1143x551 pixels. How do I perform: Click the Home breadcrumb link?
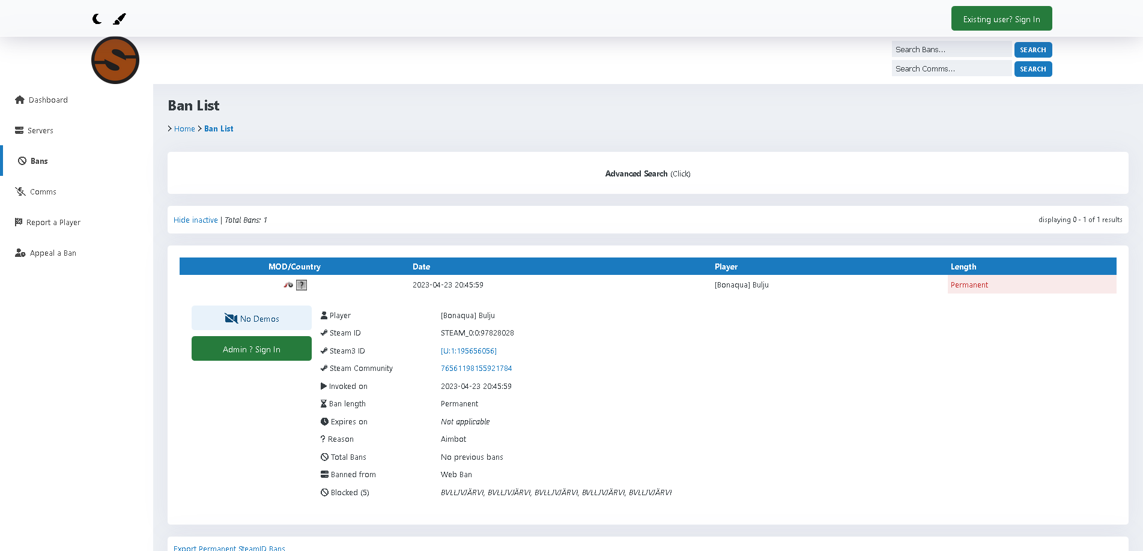[184, 129]
